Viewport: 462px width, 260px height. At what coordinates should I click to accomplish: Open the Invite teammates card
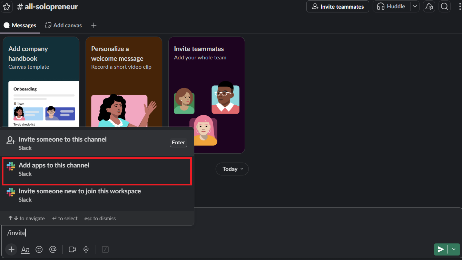click(207, 95)
